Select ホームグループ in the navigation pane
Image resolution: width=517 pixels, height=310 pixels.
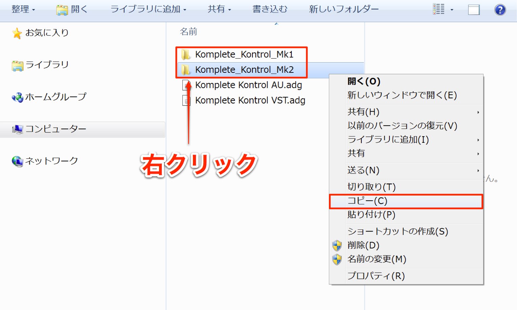56,97
